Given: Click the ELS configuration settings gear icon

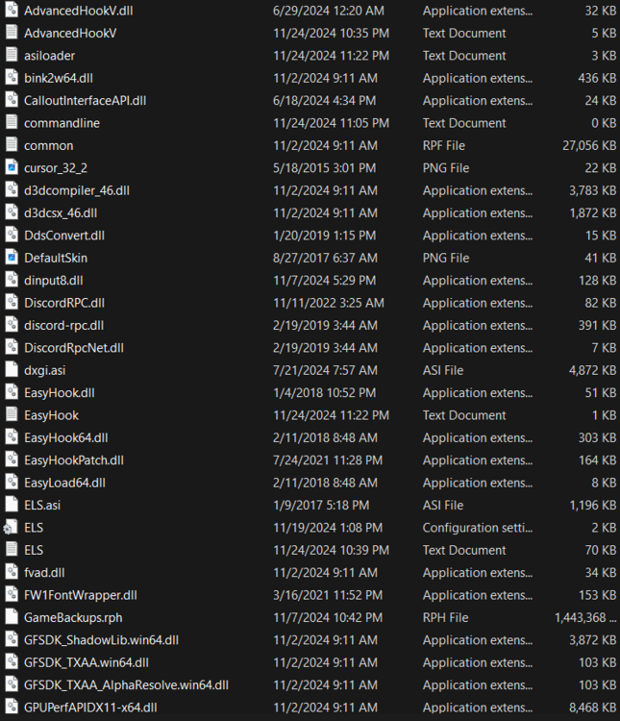Looking at the screenshot, I should [11, 528].
